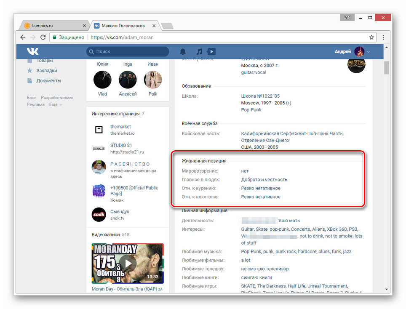This screenshot has height=309, width=406.
Task: Open the Chrome three-dot menu
Action: coord(383,37)
